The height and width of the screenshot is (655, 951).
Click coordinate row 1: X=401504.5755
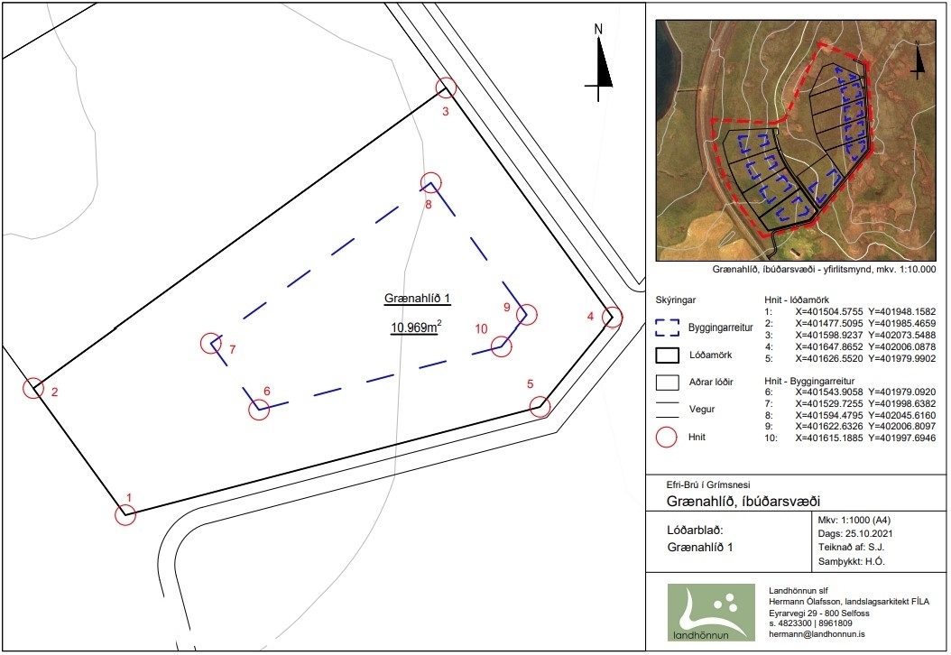[850, 312]
